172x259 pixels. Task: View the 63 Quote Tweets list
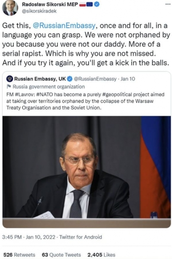tap(61, 255)
